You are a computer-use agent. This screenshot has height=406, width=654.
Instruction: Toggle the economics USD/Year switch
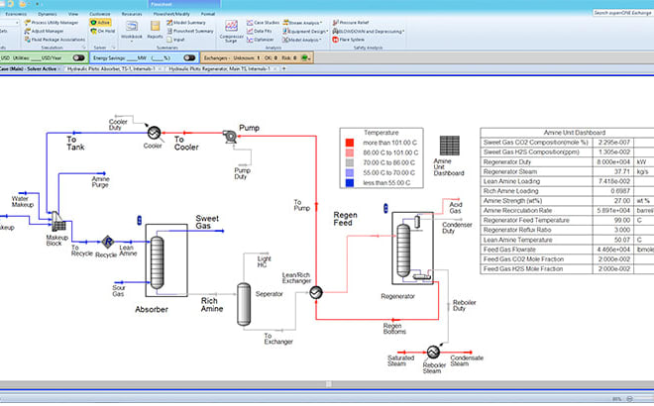tap(78, 58)
